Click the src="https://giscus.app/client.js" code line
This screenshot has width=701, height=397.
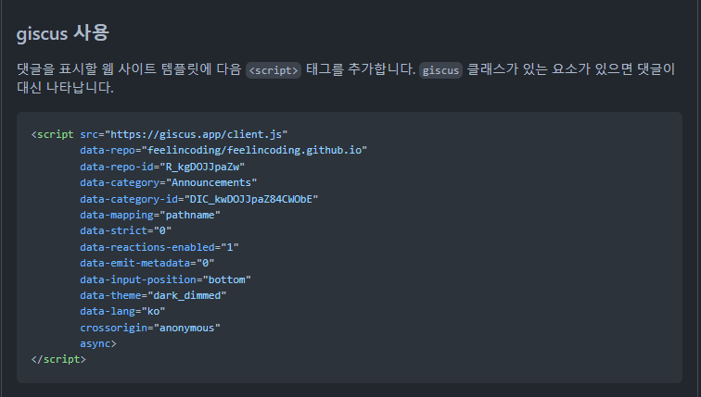point(184,134)
